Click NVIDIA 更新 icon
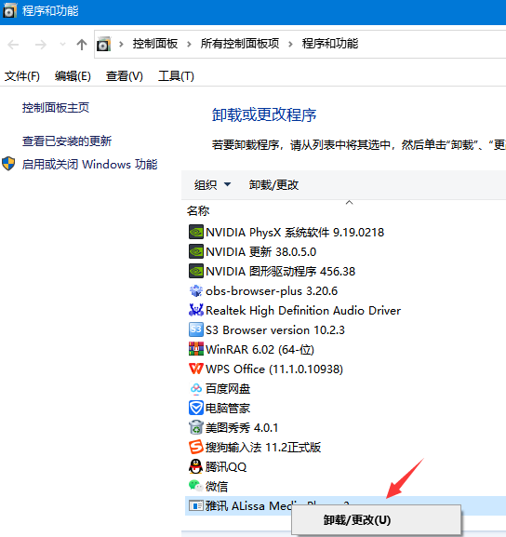The image size is (506, 537). 196,251
